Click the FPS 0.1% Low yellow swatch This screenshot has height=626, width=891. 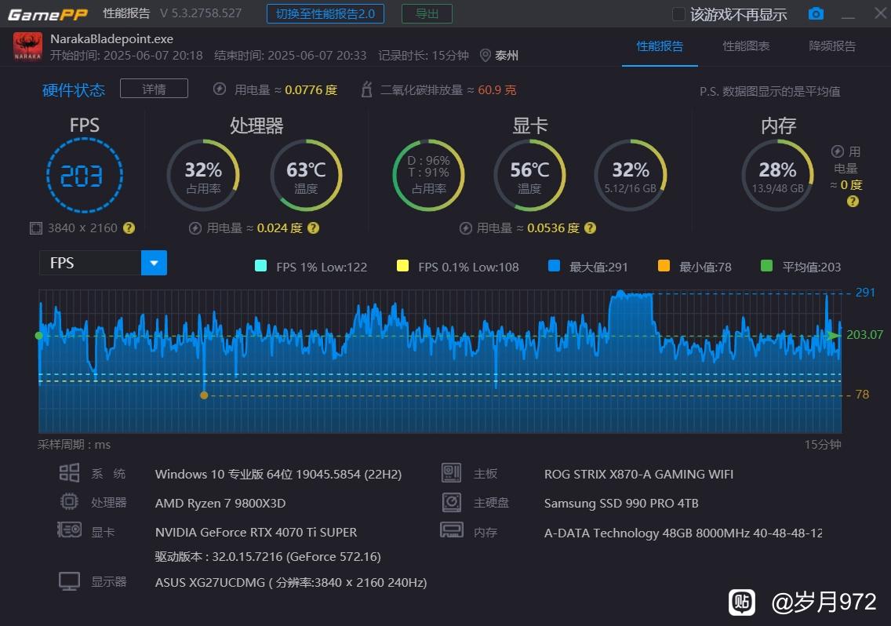(x=402, y=265)
